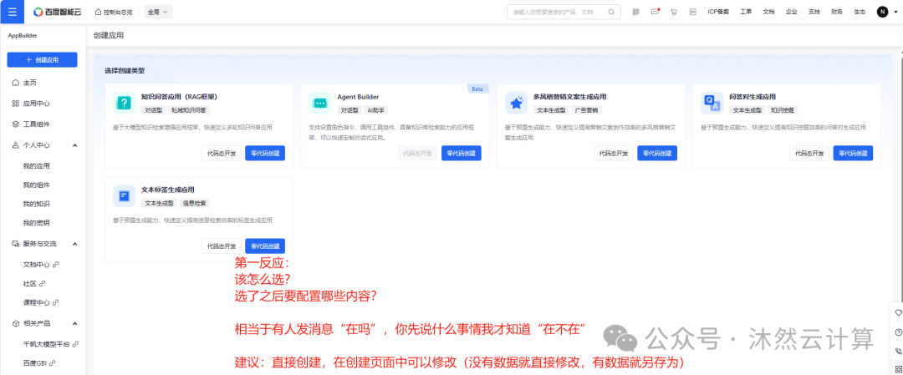The width and height of the screenshot is (903, 375).
Task: Open ICP备案 in the top menu
Action: [718, 12]
